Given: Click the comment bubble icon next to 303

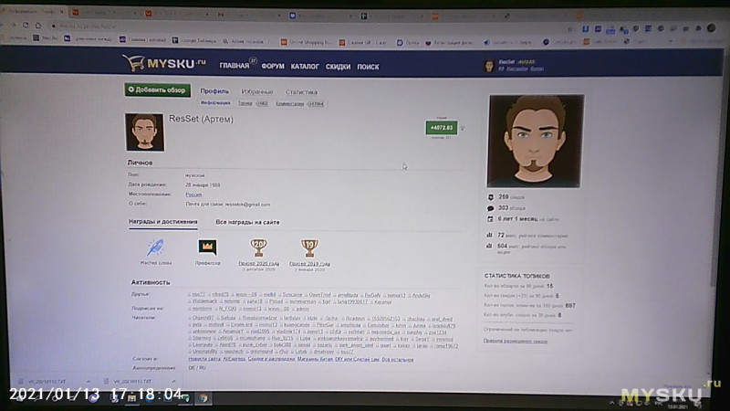Looking at the screenshot, I should tap(490, 208).
